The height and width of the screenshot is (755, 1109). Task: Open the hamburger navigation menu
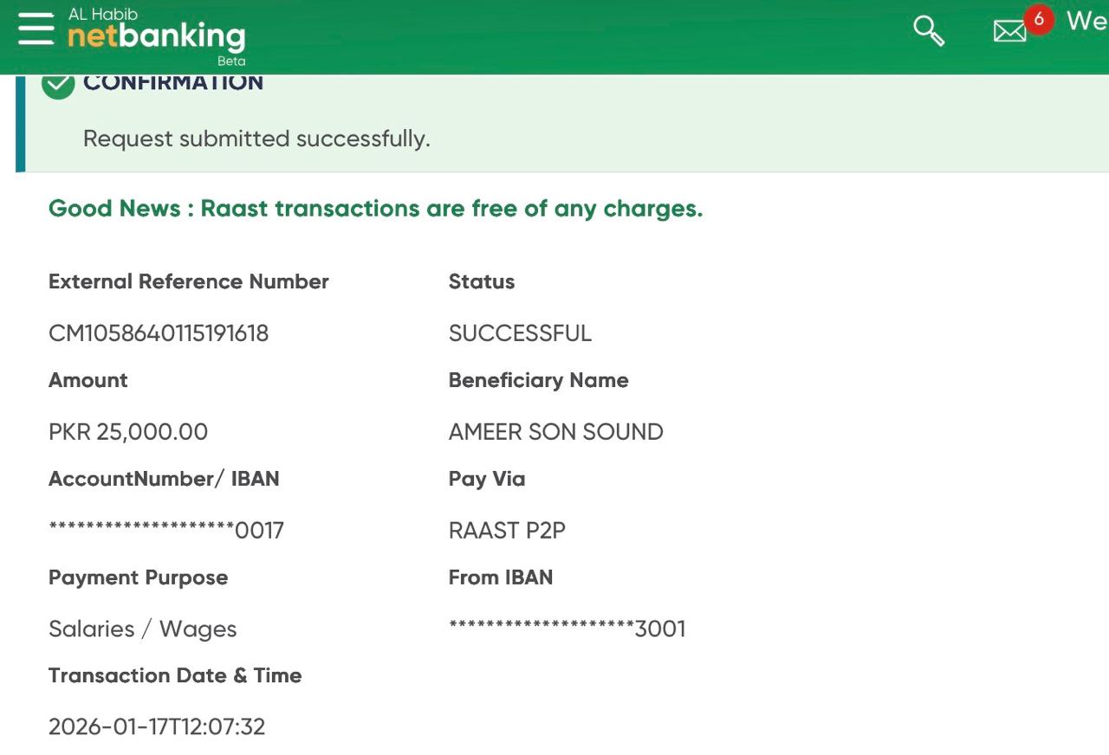pos(36,29)
